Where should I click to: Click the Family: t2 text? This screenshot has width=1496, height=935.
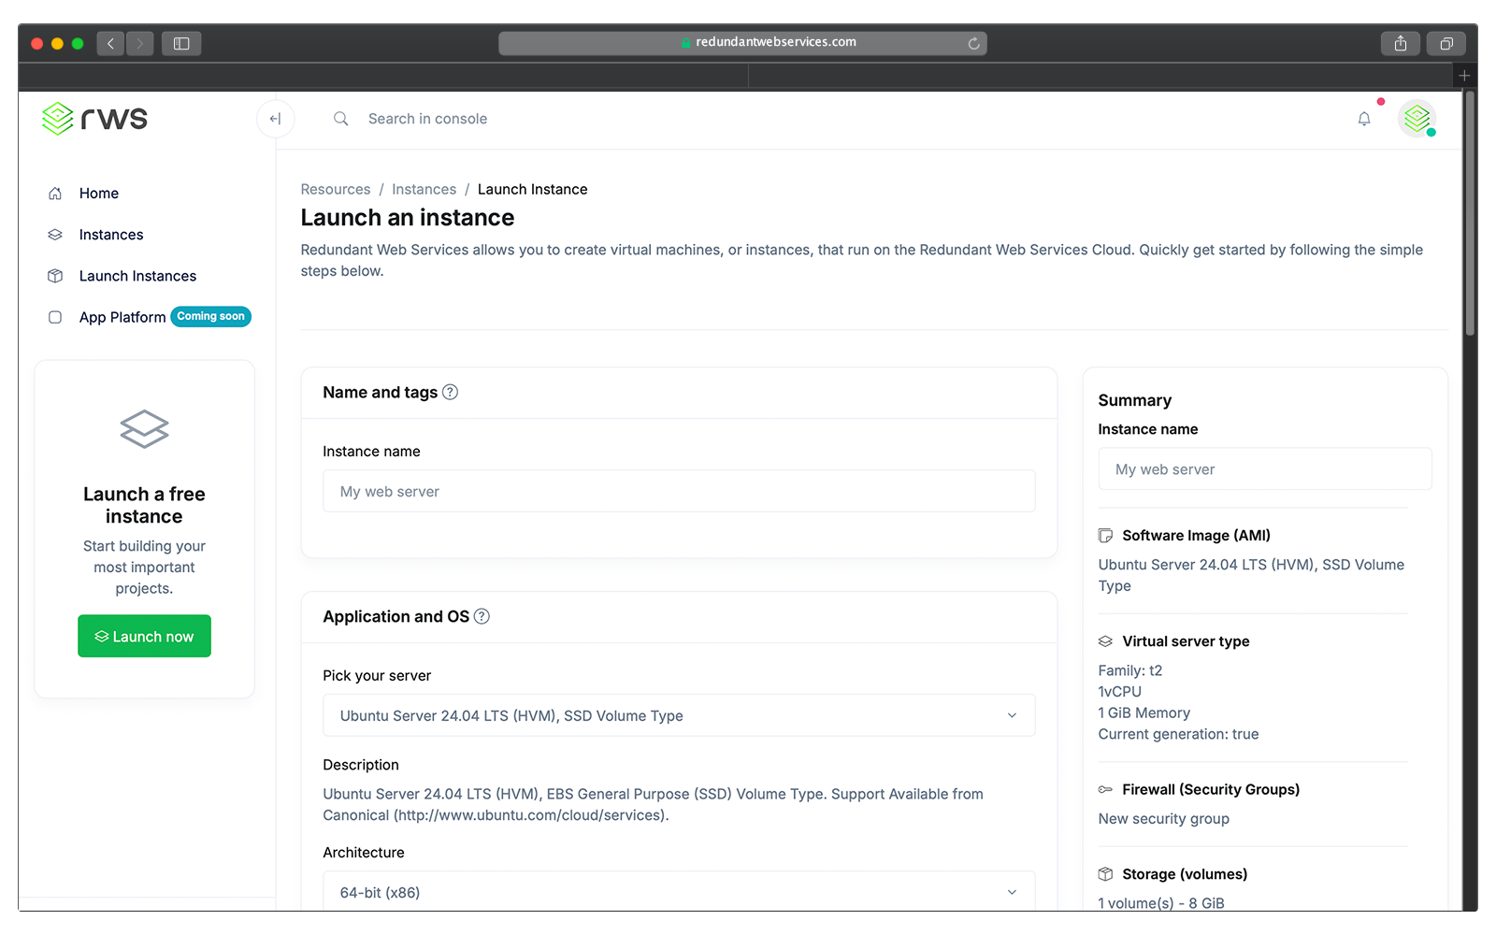tap(1130, 670)
